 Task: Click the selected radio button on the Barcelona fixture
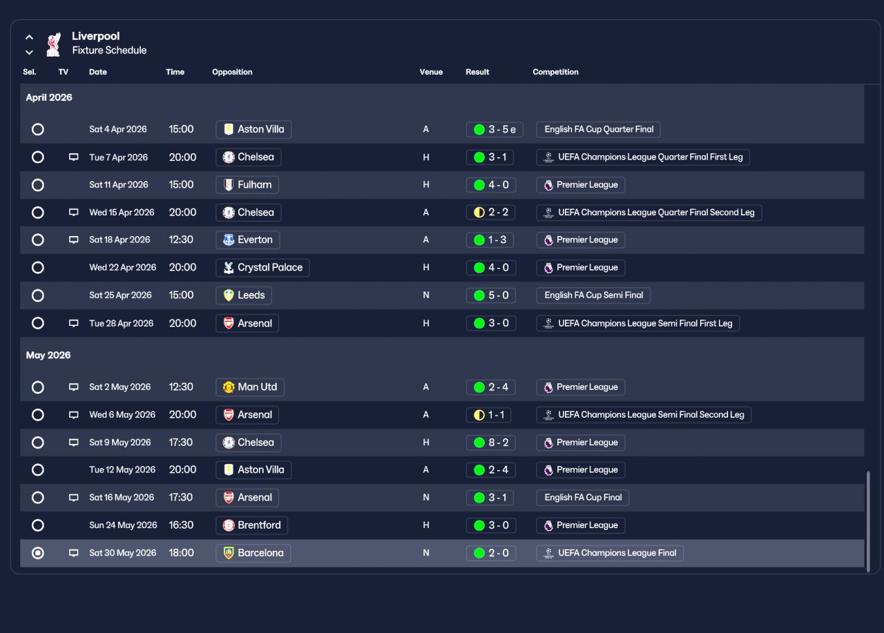pyautogui.click(x=38, y=553)
